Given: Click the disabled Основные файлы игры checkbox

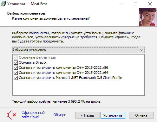Looking at the screenshot, I should pos(16,57).
